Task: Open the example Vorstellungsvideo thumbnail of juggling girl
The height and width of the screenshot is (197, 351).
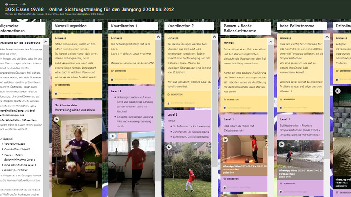Action: (77, 155)
